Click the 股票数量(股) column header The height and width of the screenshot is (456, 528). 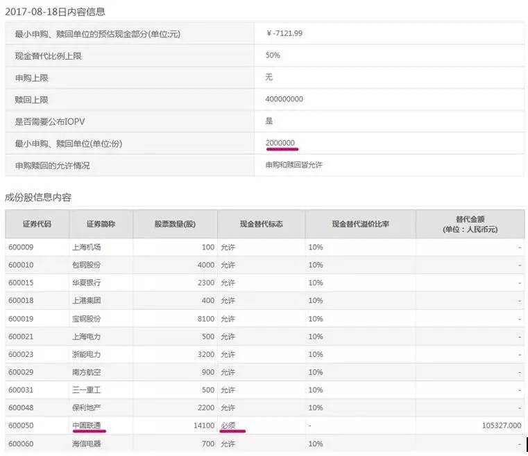175,224
